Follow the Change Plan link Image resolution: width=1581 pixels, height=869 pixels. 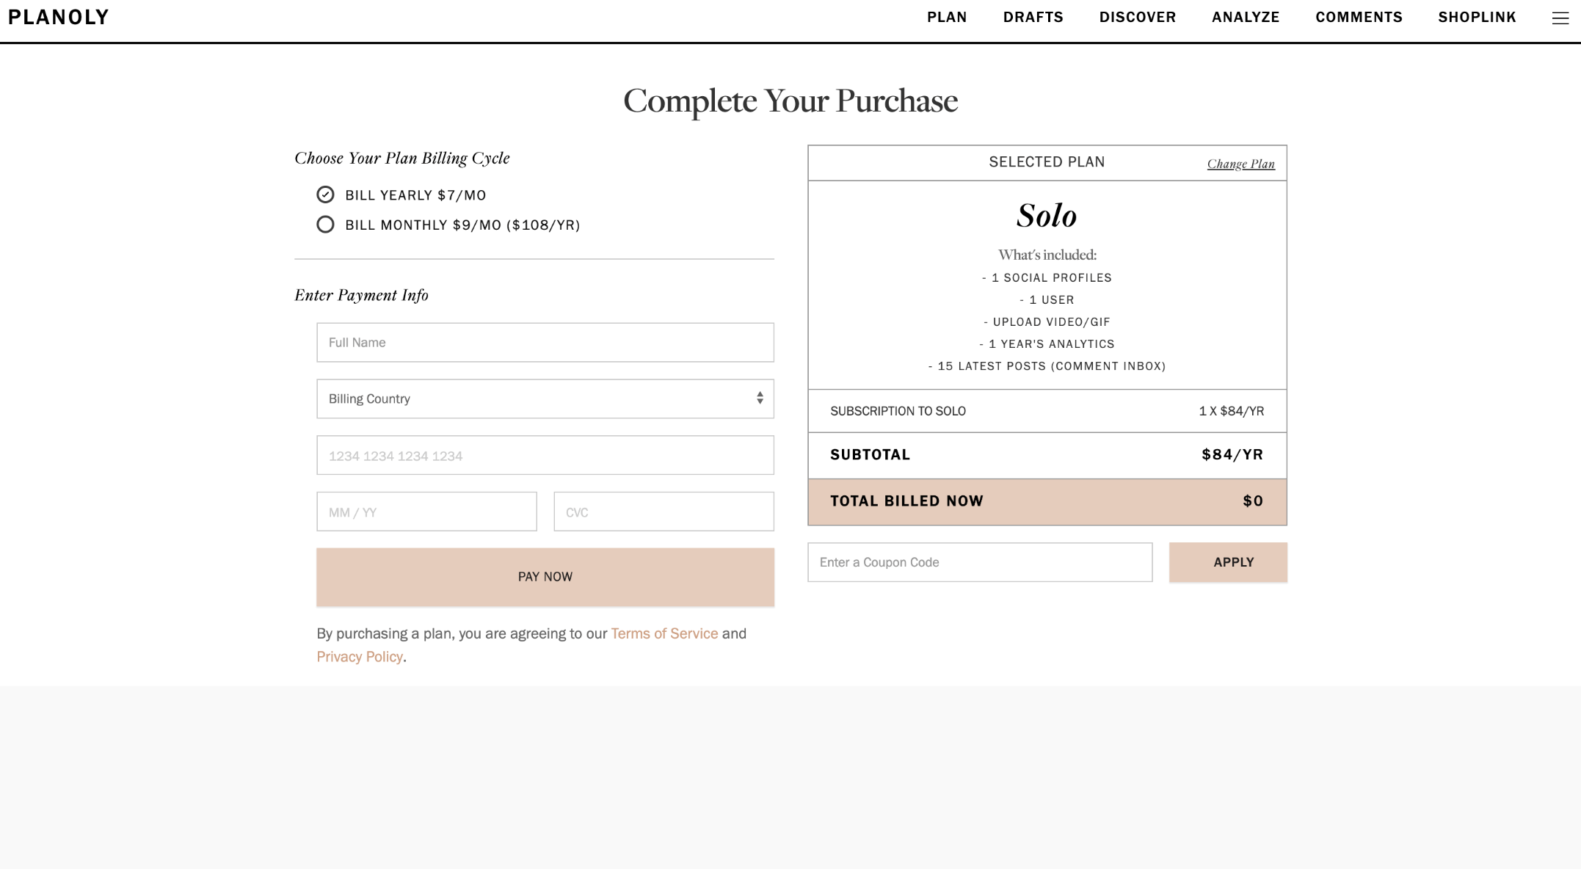pos(1241,164)
